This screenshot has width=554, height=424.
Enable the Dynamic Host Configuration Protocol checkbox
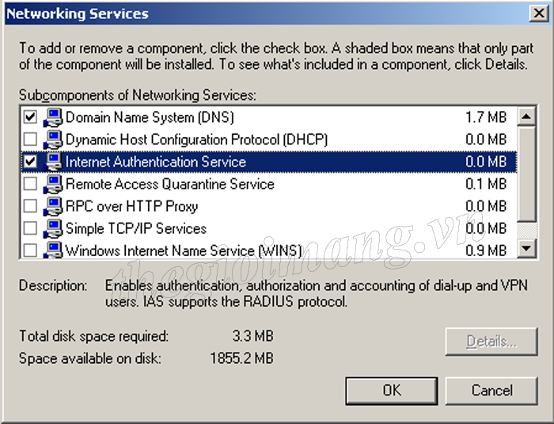point(30,139)
